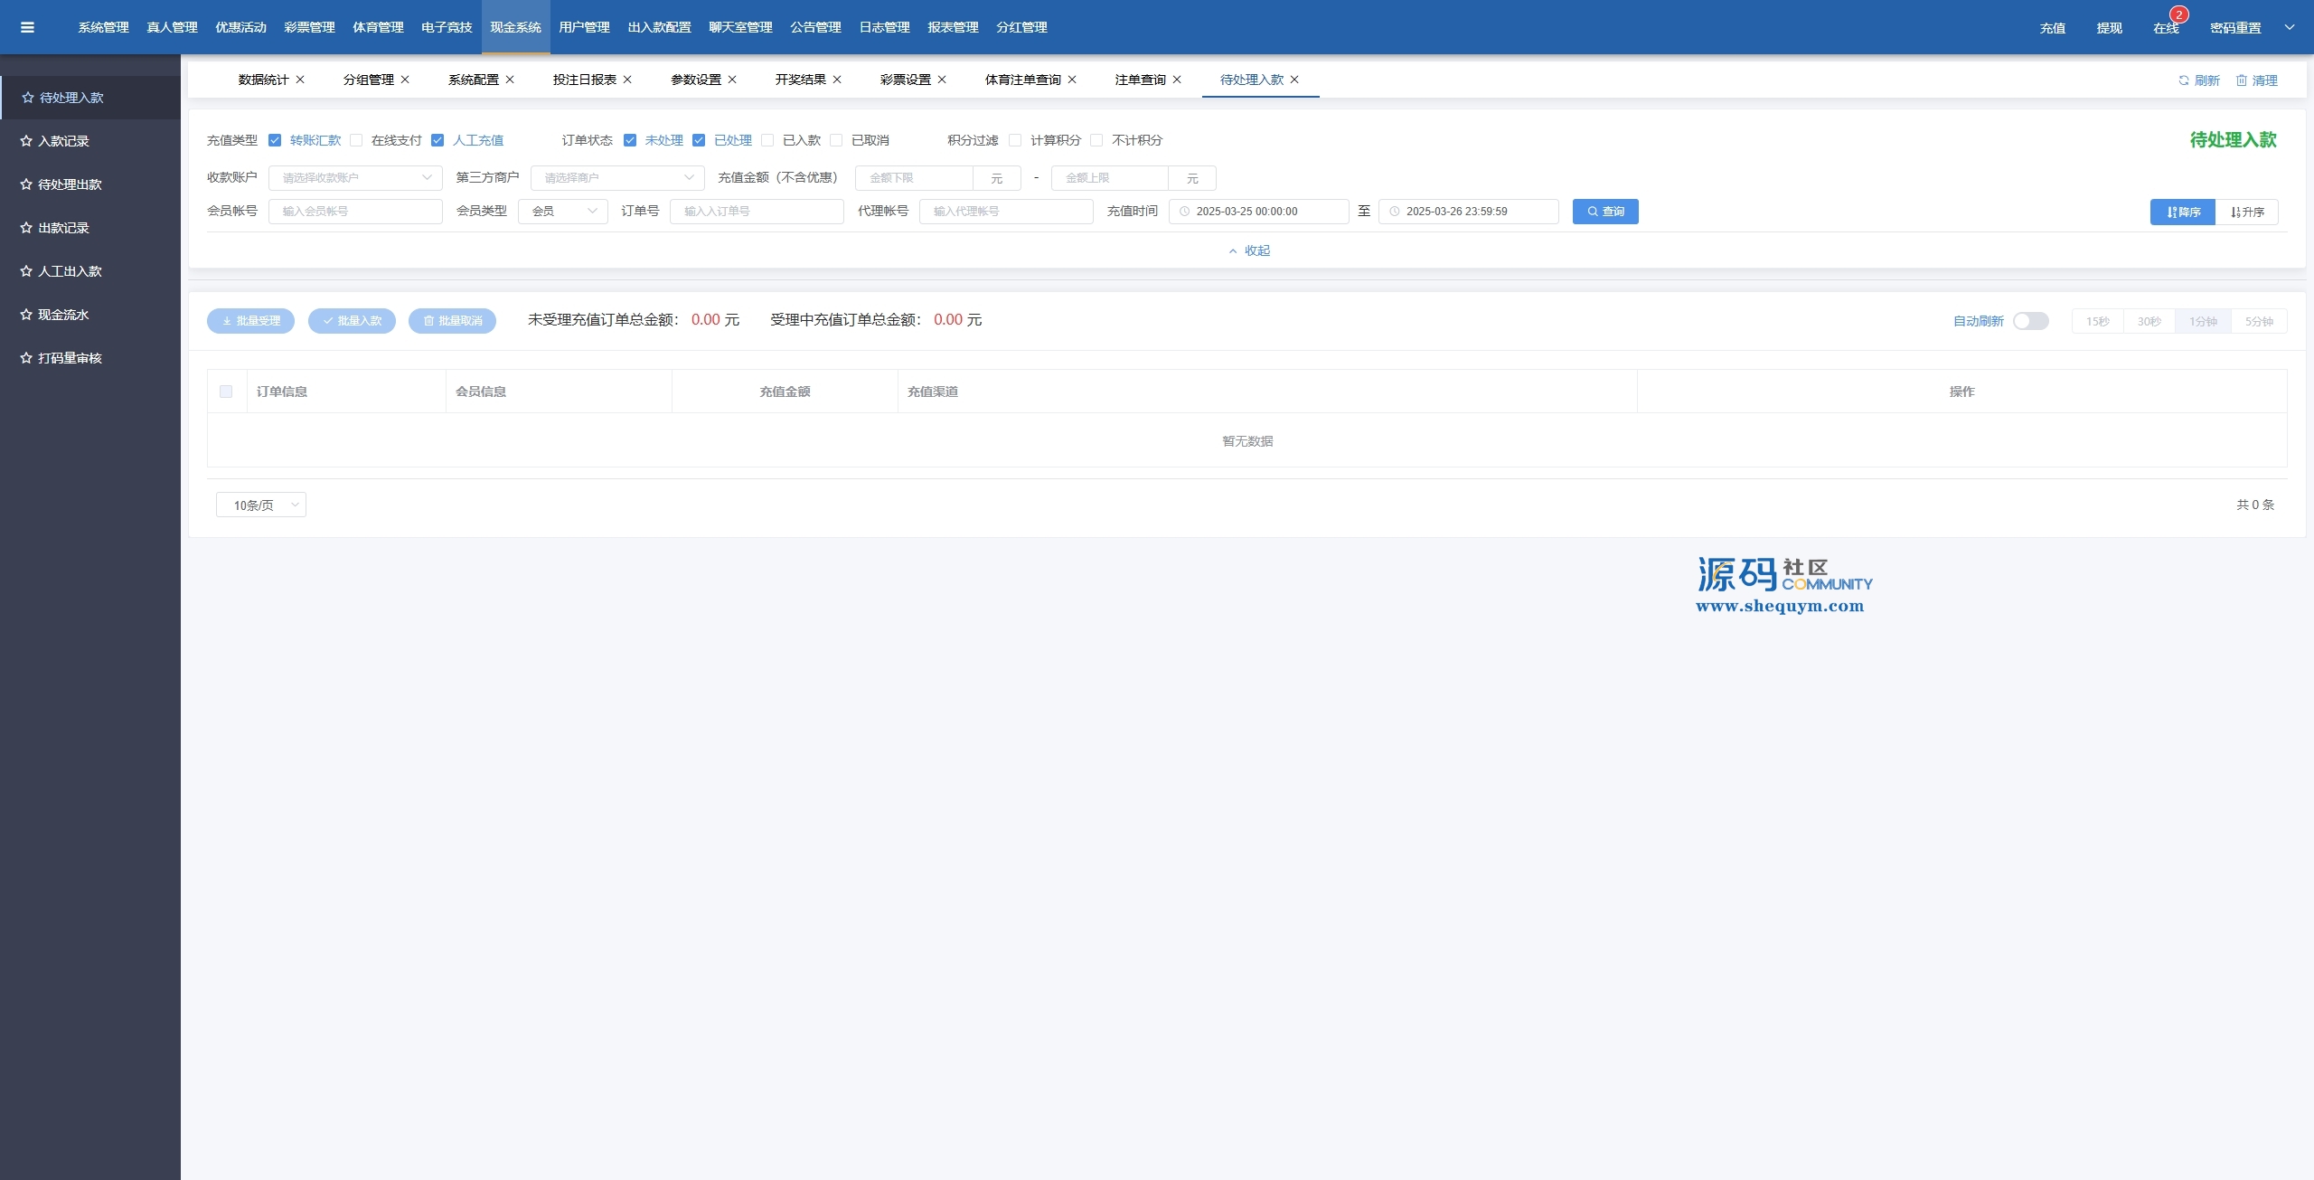Click the 刷新 refresh icon
This screenshot has width=2314, height=1180.
(x=2183, y=80)
